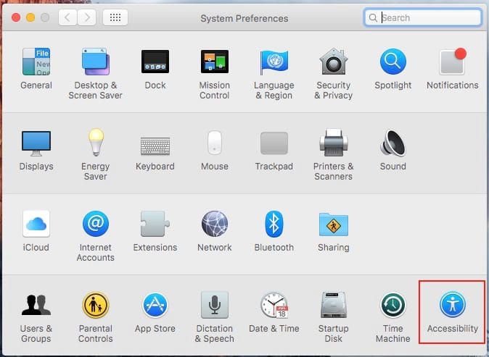Minimize window with yellow button
This screenshot has width=489, height=357.
point(30,17)
